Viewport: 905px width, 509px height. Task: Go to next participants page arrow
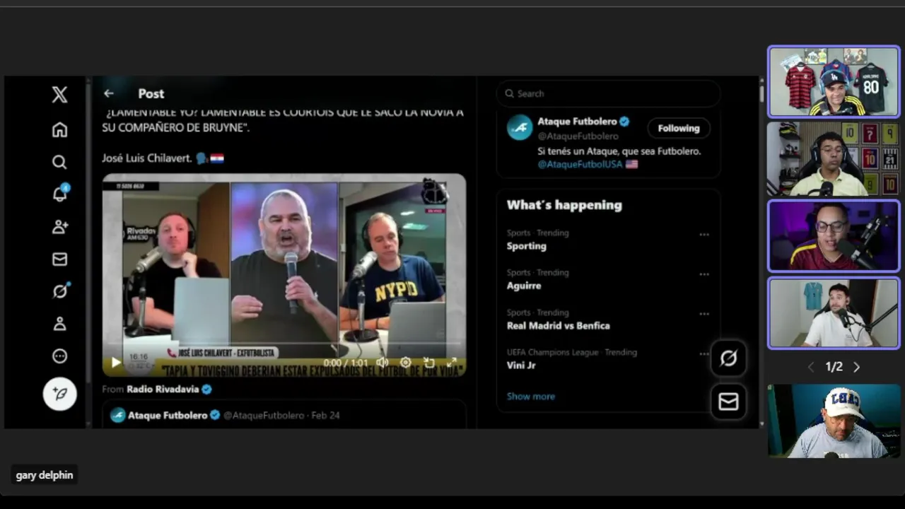pos(857,367)
